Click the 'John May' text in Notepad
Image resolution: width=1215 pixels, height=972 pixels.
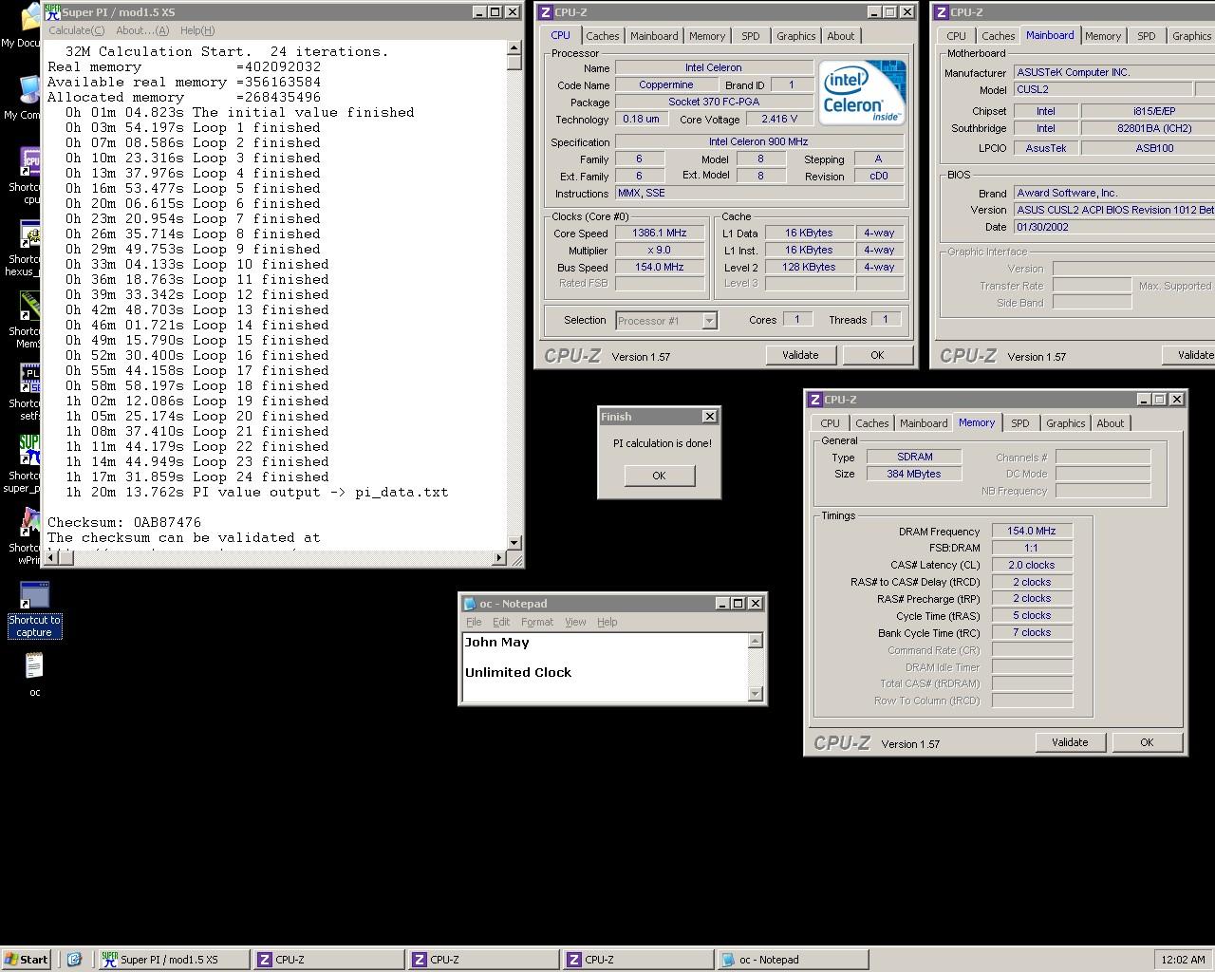click(x=497, y=643)
